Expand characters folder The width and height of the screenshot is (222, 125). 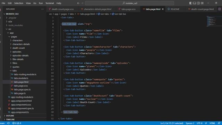point(17,40)
